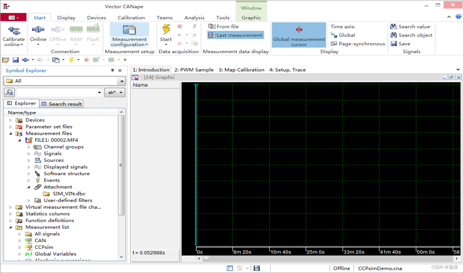Viewport: 464px width, 273px height.
Task: Open the red file menu button
Action: pyautogui.click(x=13, y=18)
